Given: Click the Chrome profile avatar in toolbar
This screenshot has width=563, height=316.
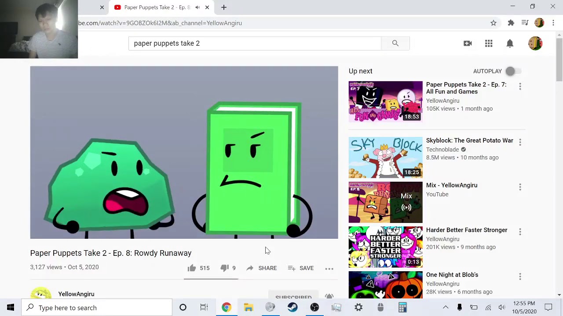Looking at the screenshot, I should pos(539,23).
